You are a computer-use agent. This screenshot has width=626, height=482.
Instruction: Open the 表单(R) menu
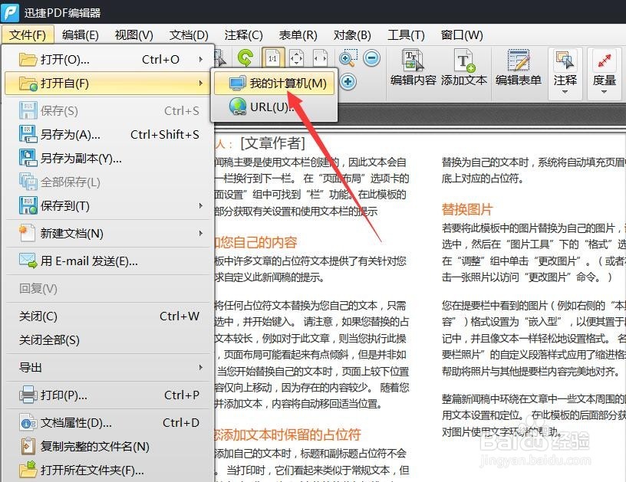click(298, 34)
